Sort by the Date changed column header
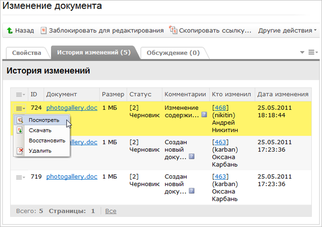Screen dimensions: 322x227 point(283,94)
